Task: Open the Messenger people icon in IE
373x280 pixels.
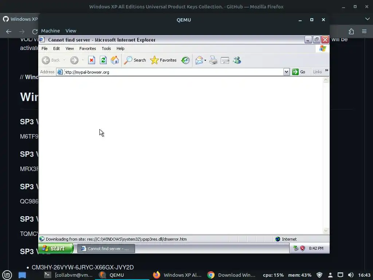Action: point(237,60)
